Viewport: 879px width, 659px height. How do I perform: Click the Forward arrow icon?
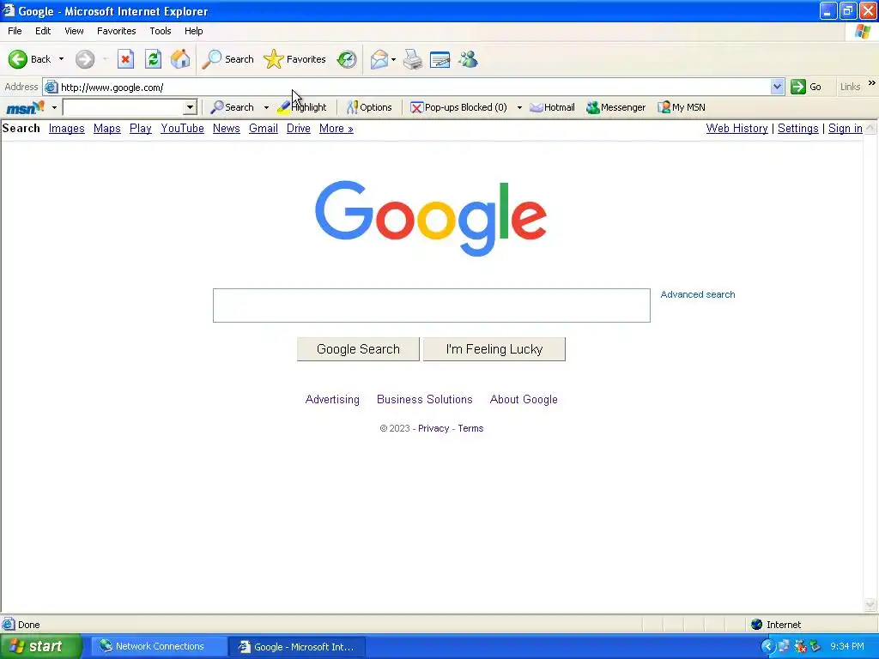pos(85,59)
